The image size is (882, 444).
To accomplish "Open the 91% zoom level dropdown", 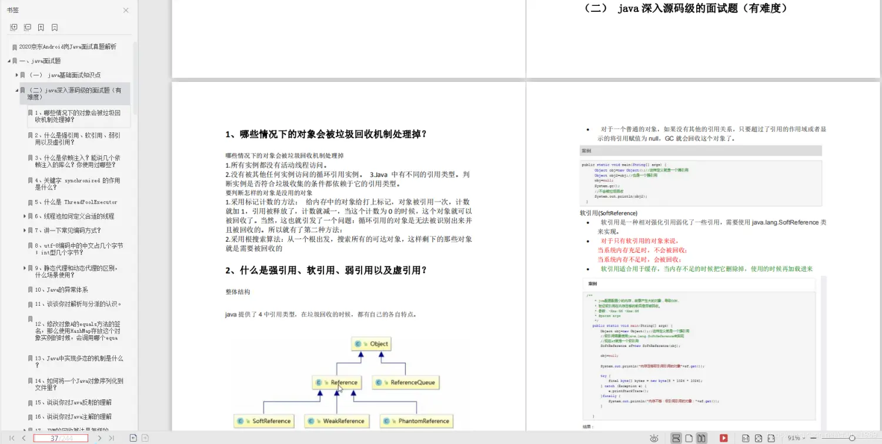I will tap(797, 438).
